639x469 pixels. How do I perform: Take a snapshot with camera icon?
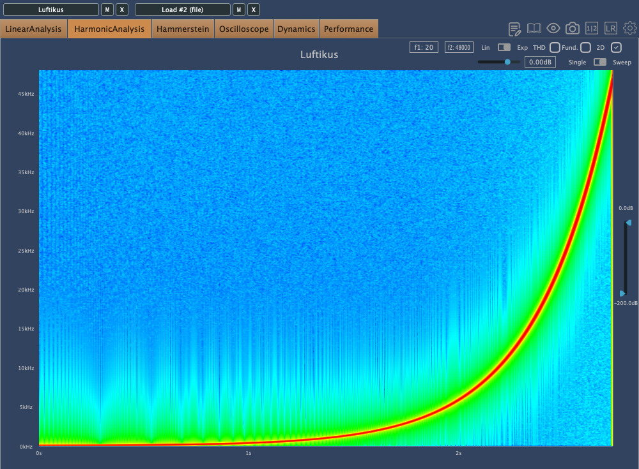[x=573, y=29]
